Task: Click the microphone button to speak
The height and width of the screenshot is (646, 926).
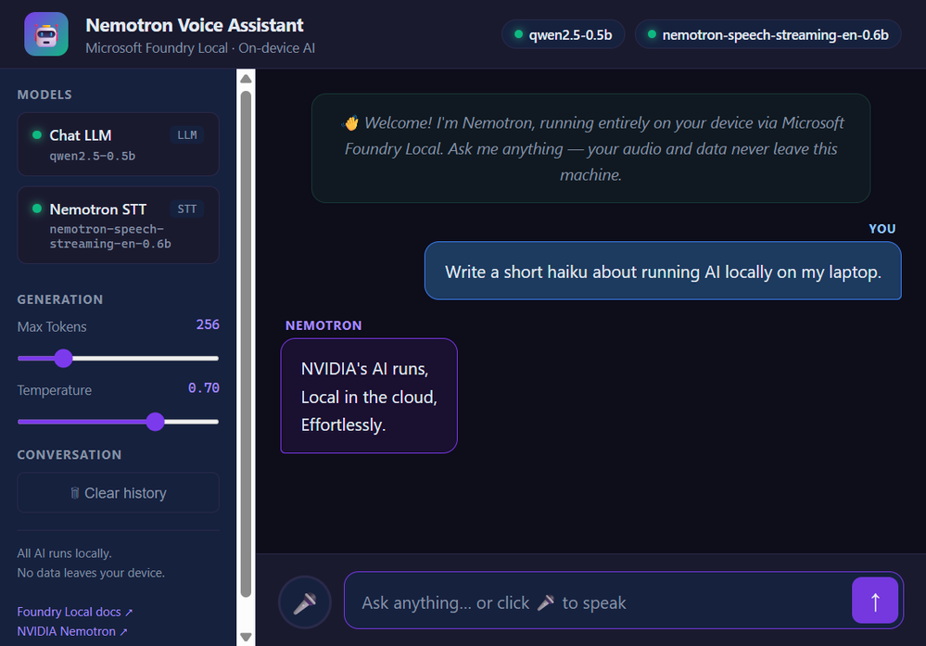Action: coord(305,602)
